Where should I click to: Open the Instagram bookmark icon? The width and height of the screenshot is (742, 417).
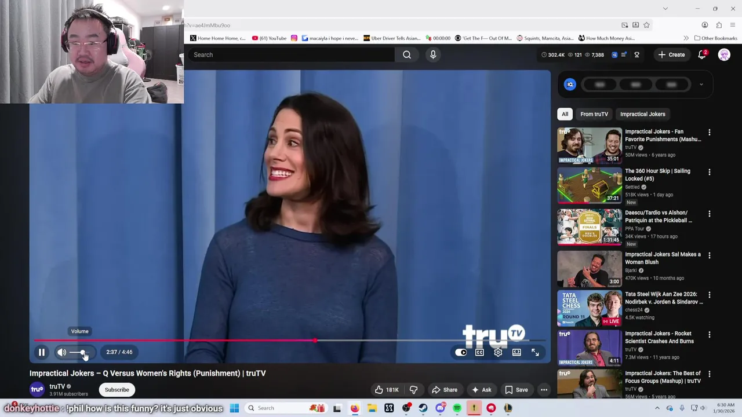(x=294, y=38)
